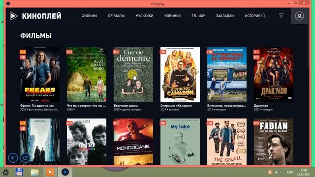Click title Что мы говорим, что мы ...
The image size is (315, 177).
click(x=86, y=106)
